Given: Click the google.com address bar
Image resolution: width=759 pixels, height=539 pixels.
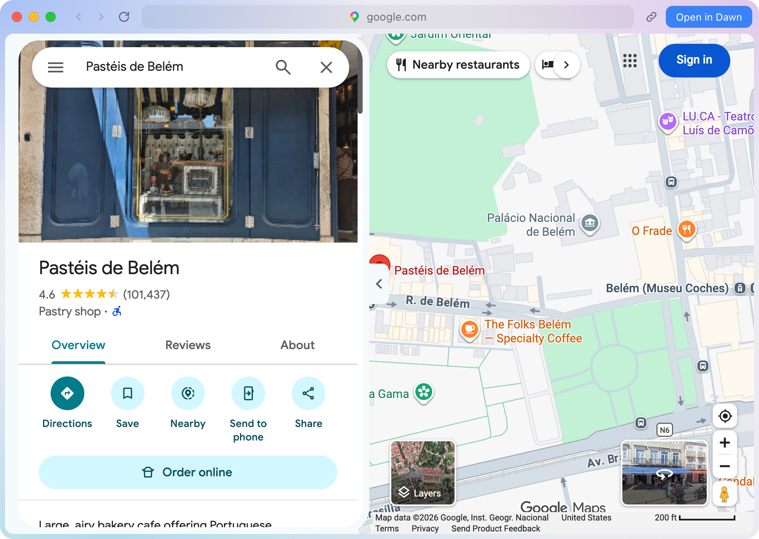Looking at the screenshot, I should 388,17.
